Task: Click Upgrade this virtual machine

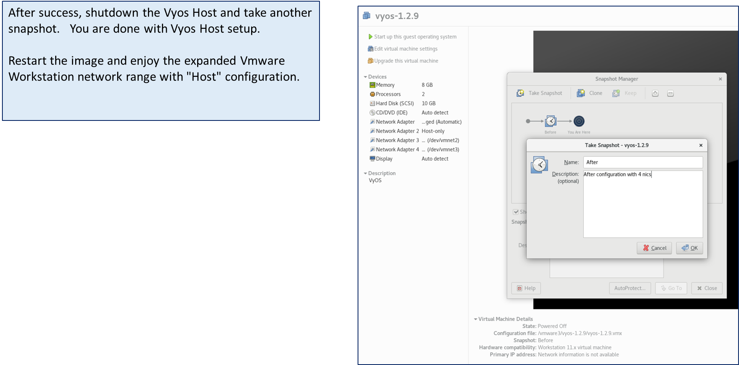Action: 406,61
